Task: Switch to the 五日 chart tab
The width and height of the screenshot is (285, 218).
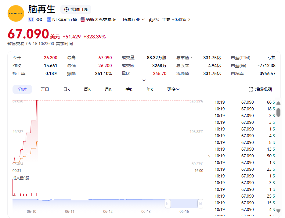Action: [x=45, y=89]
